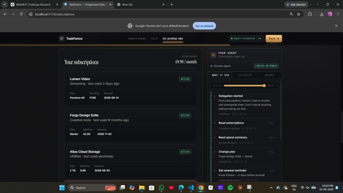343x193 pixels.
Task: Open Windows notification bell
Action: pos(337,188)
